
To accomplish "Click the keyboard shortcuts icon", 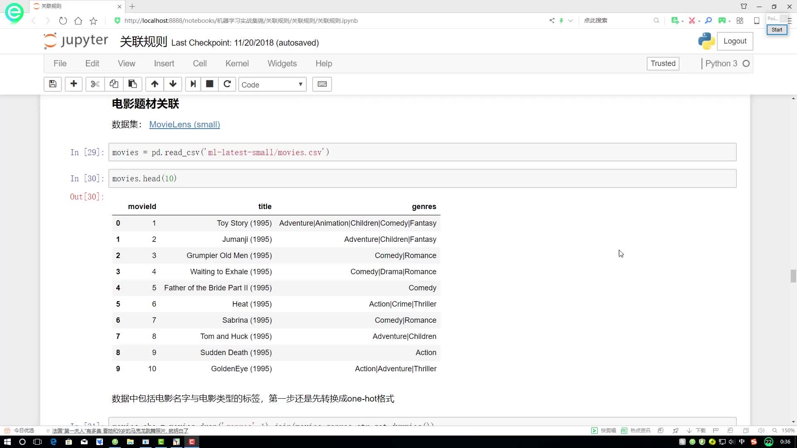I will click(323, 84).
